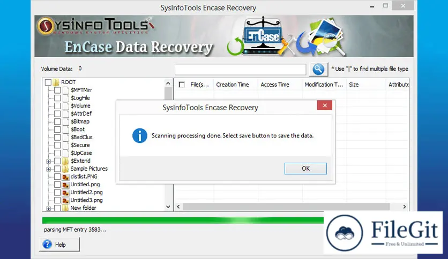Screen dimensions: 448x259
Task: Check the New folder checkbox
Action: (57, 208)
